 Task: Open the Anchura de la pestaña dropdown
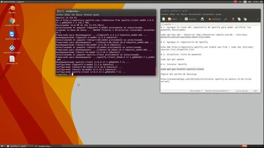[217, 91]
